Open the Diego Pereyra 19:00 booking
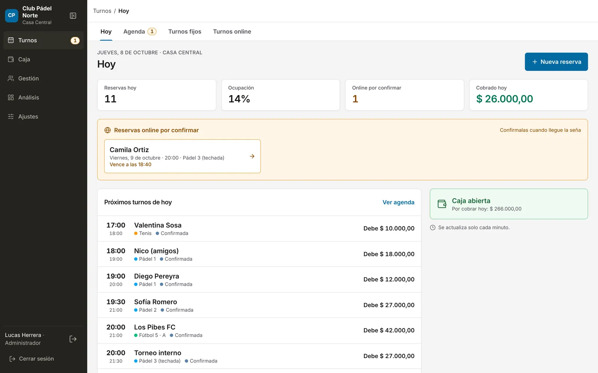Screen dimensions: 598x373 259,280
